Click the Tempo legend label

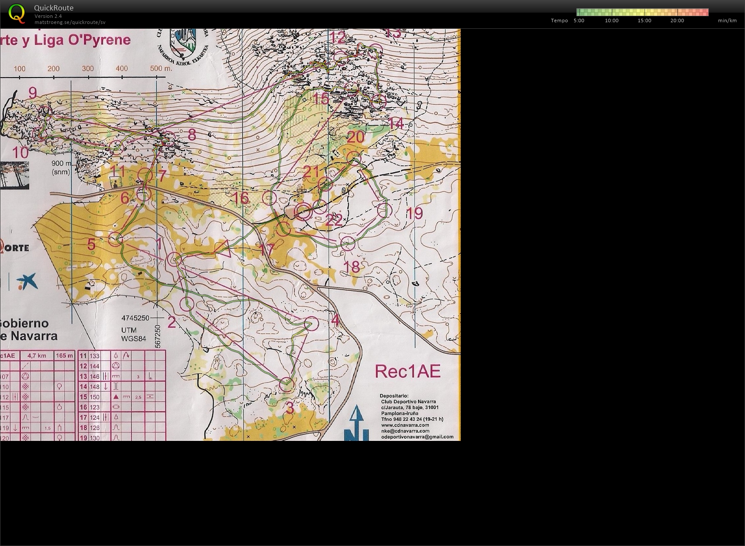pyautogui.click(x=559, y=20)
